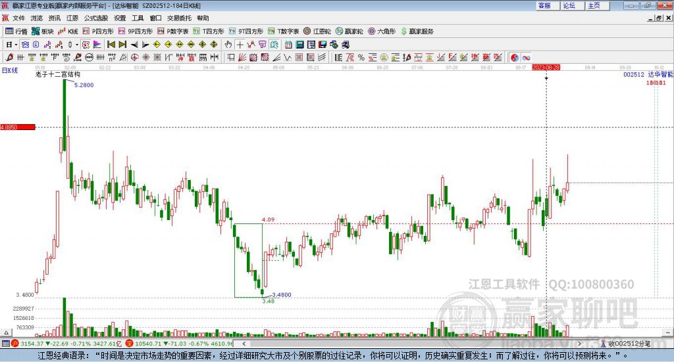Click the 3.4800 low price label
Screen dimensions: 674x362
282,295
